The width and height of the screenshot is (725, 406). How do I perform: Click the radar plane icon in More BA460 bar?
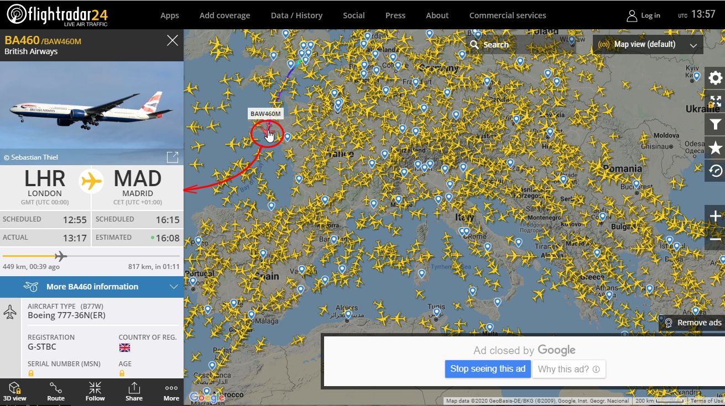coord(31,287)
